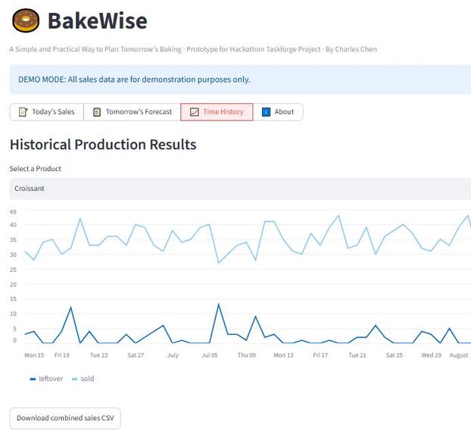Click the 'Wed 29' x-axis label
The width and height of the screenshot is (471, 434).
tap(432, 355)
